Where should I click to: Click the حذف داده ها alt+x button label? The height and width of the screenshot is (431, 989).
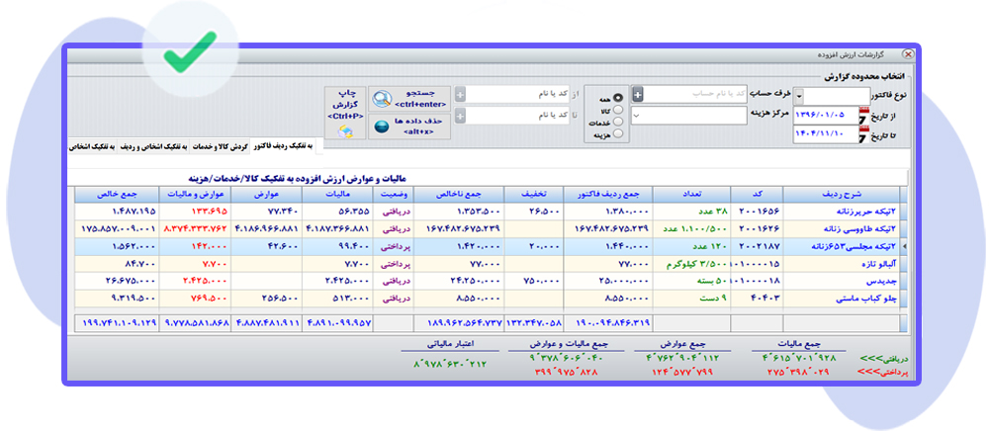pyautogui.click(x=420, y=126)
